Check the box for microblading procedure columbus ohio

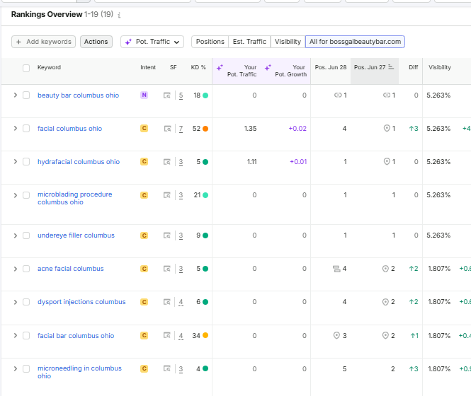[x=26, y=195]
